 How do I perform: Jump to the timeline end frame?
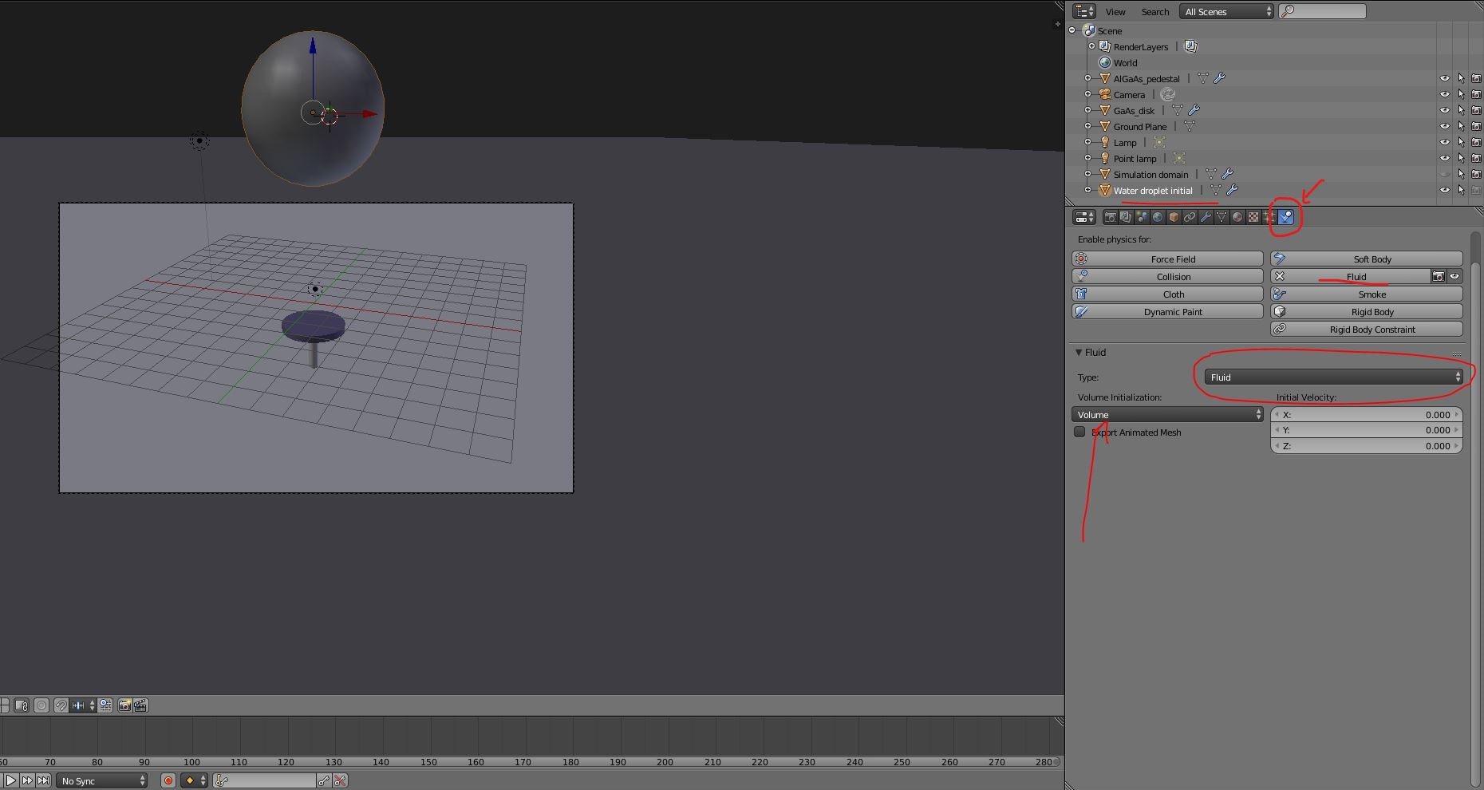pos(43,780)
